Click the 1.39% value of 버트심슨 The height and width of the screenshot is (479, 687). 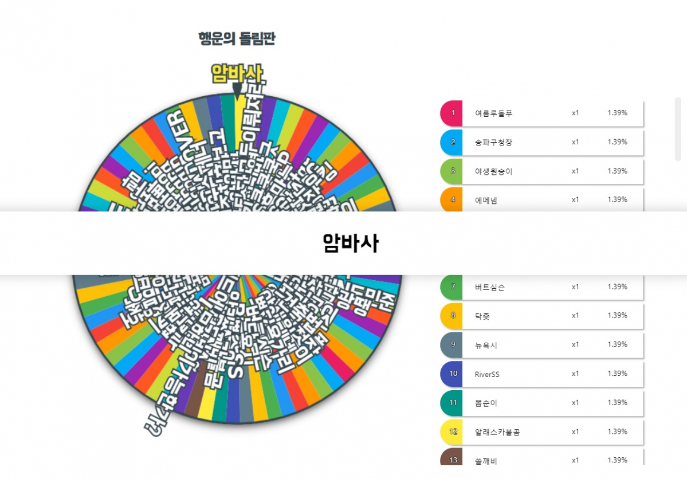tap(617, 286)
